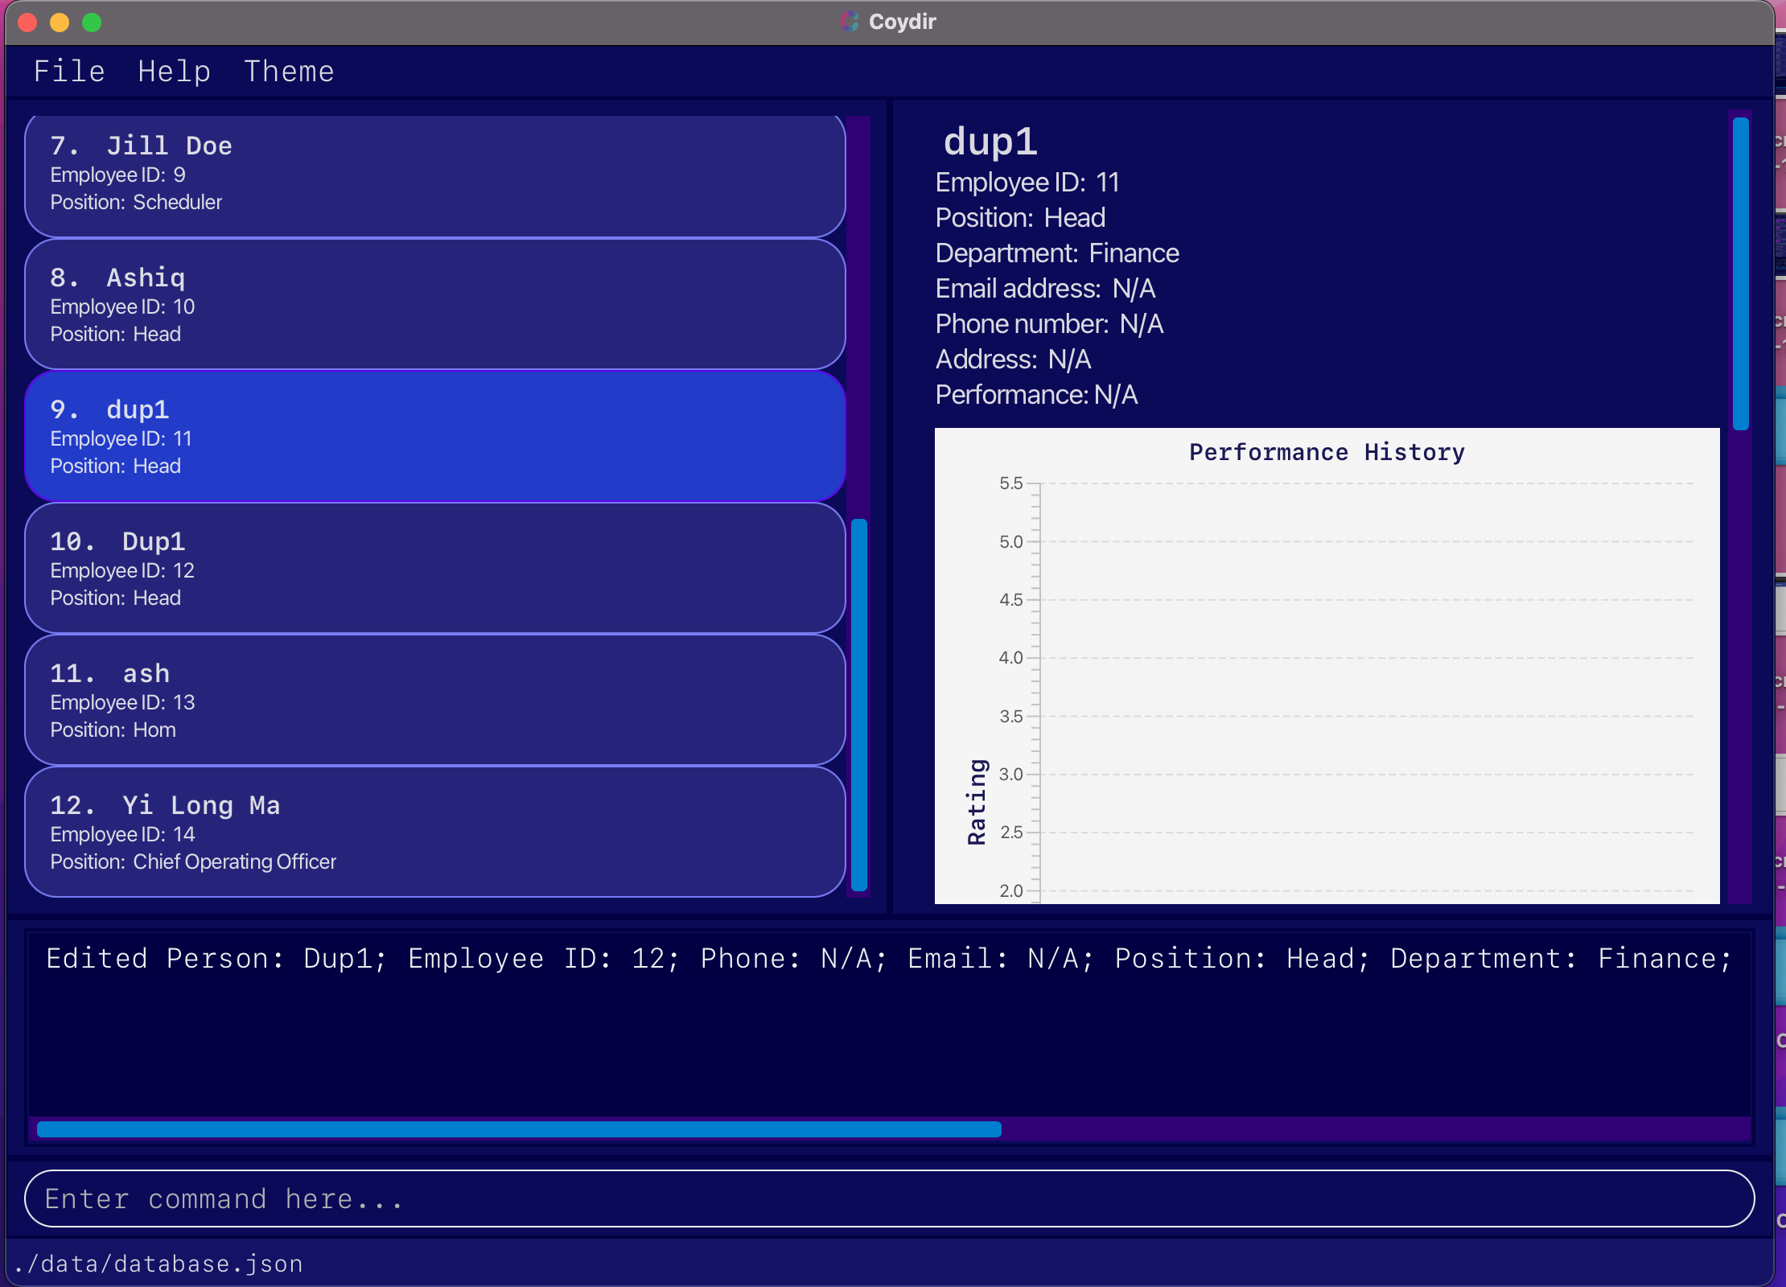
Task: Open the File menu
Action: (x=69, y=72)
